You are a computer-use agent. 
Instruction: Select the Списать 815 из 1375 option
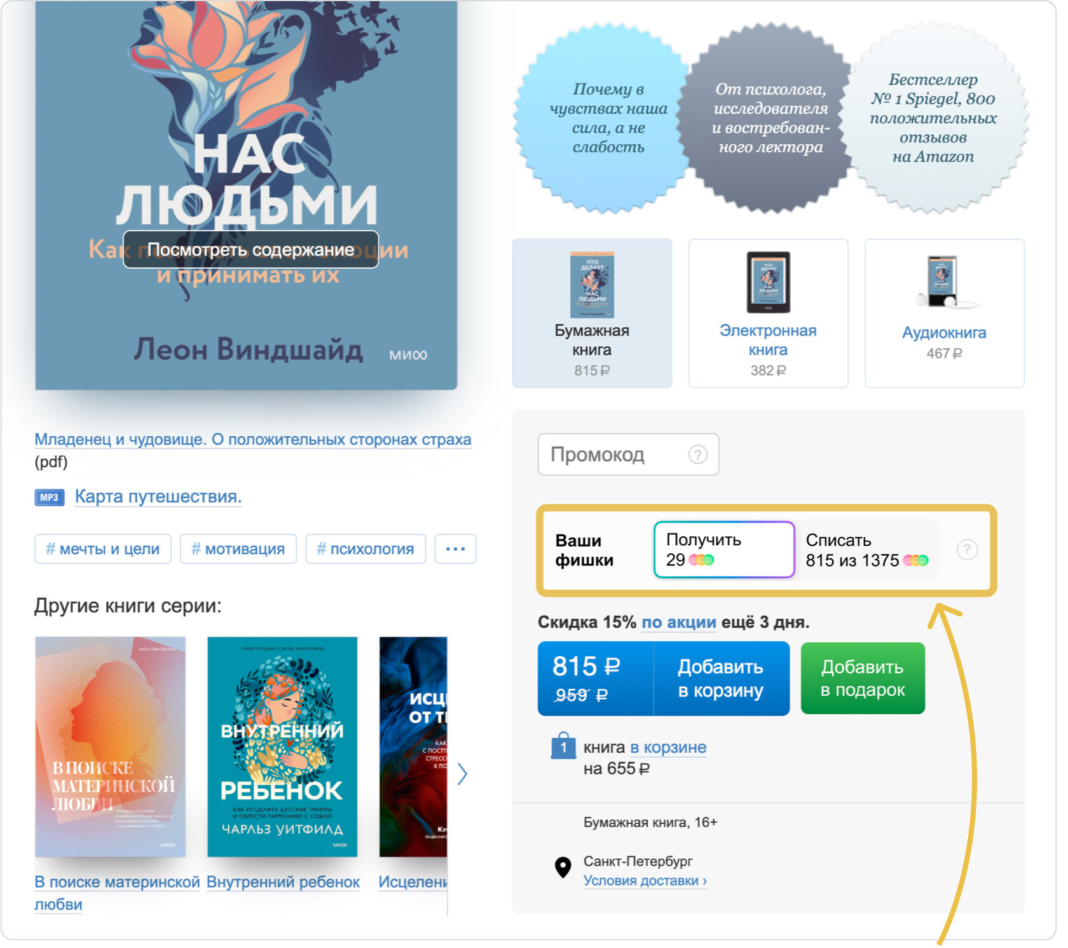(x=866, y=550)
